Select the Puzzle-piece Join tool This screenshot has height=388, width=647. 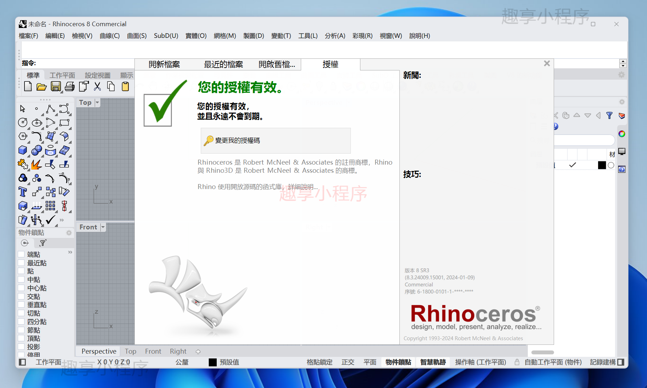pyautogui.click(x=23, y=164)
